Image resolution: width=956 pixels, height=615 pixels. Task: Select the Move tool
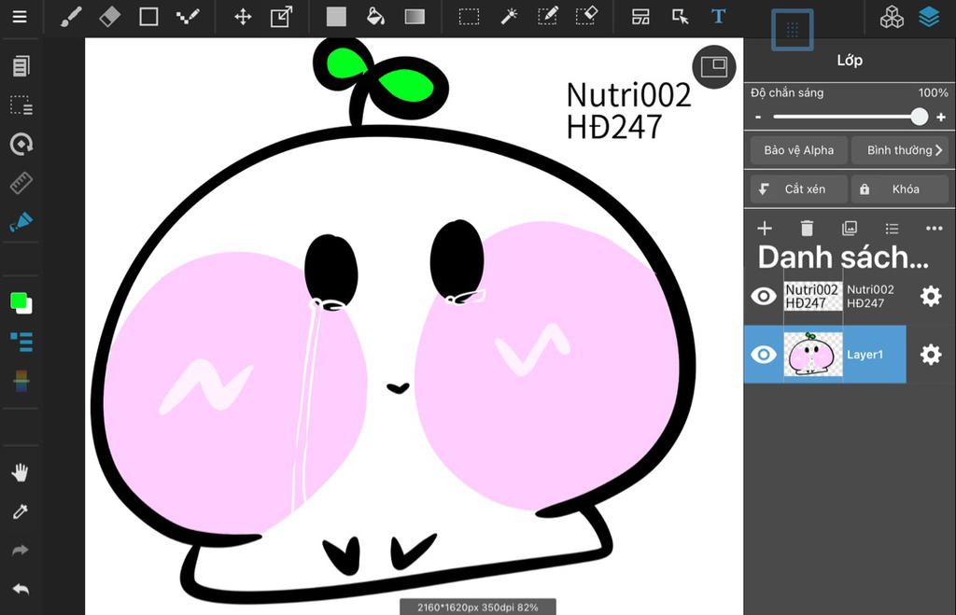pyautogui.click(x=243, y=17)
